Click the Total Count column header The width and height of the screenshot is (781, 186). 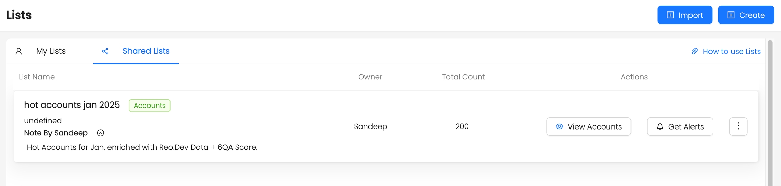click(463, 77)
